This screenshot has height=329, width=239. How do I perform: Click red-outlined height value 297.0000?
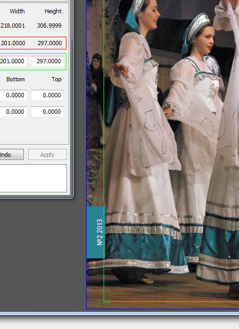tap(50, 43)
